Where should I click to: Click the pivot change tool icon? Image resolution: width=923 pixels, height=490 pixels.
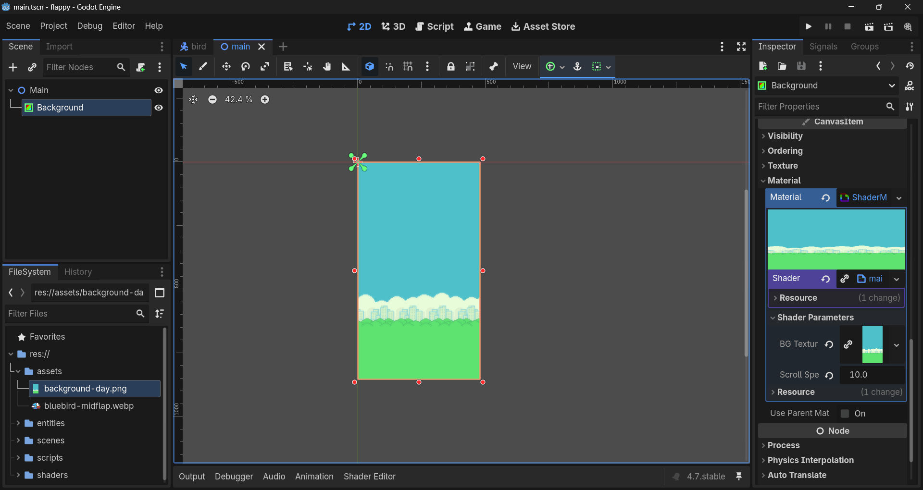point(308,67)
